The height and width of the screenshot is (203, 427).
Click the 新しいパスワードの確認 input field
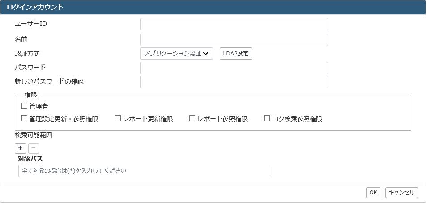234,82
